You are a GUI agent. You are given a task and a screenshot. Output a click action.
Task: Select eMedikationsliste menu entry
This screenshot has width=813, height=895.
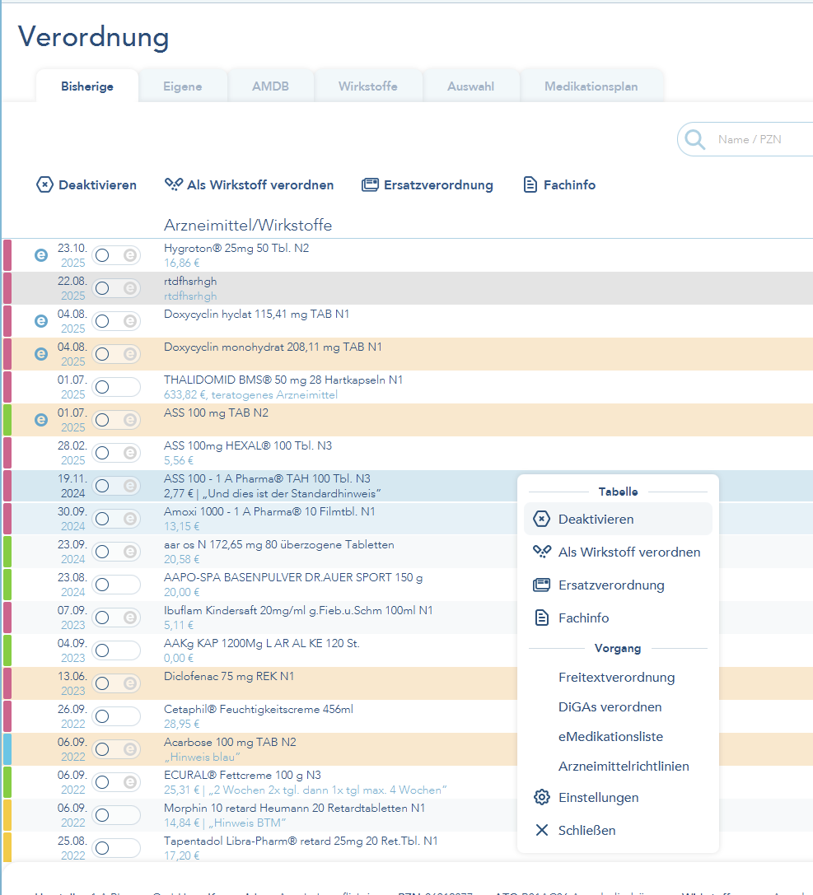(610, 737)
